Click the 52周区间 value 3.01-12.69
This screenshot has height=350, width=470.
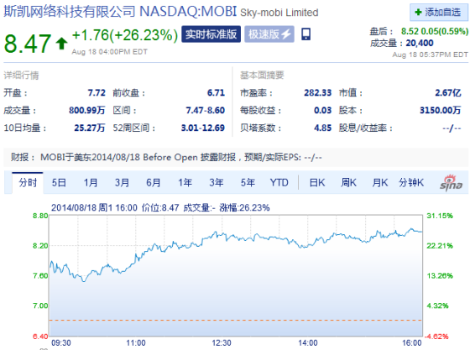203,128
